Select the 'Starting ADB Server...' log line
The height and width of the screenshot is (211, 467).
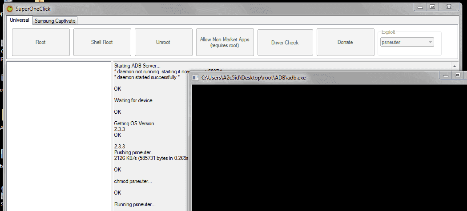coord(137,66)
